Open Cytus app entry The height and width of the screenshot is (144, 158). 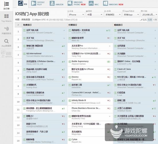[74, 139]
